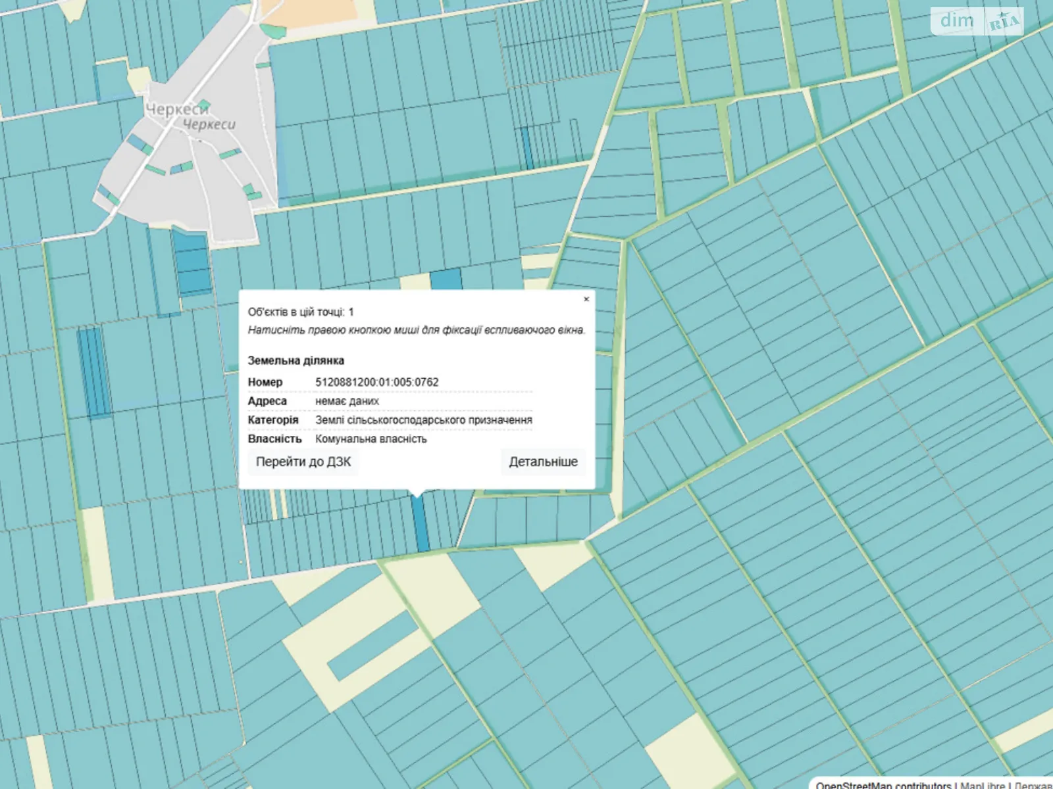
Task: Click the dim.ria watermark logo
Action: coord(977,22)
